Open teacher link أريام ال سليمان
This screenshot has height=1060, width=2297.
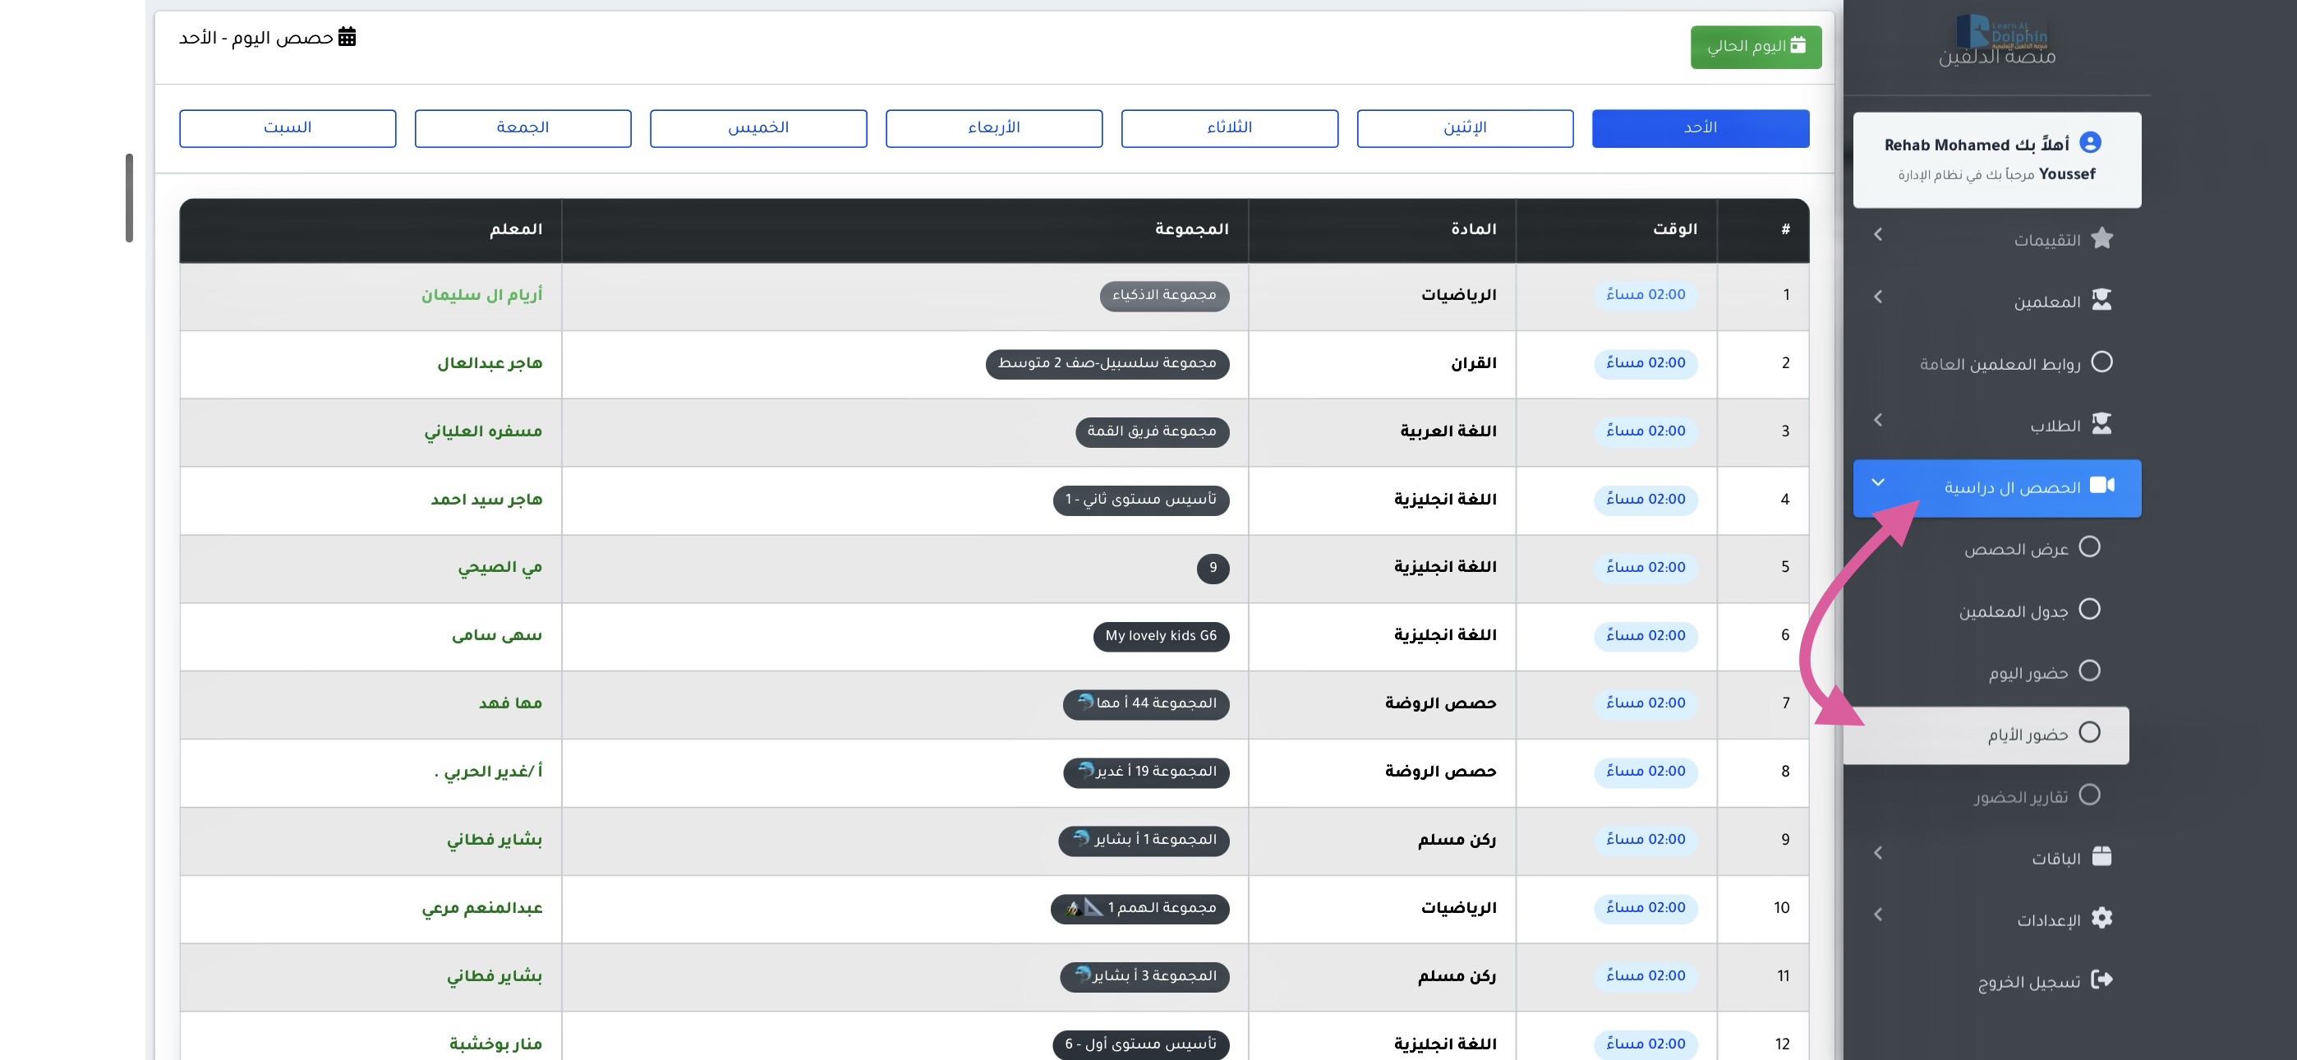pos(481,295)
